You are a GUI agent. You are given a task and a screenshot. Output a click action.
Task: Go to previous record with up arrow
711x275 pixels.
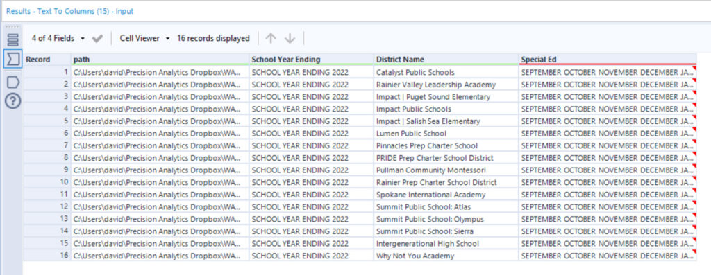[x=271, y=39]
